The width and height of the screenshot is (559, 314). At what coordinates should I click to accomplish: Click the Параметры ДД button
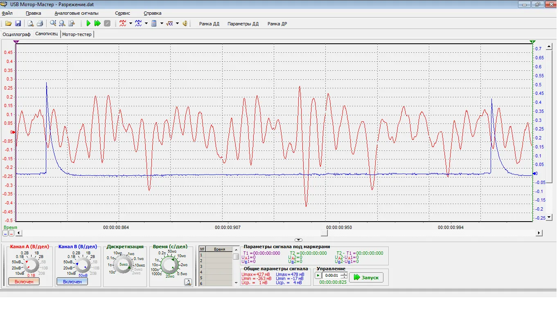tap(243, 24)
